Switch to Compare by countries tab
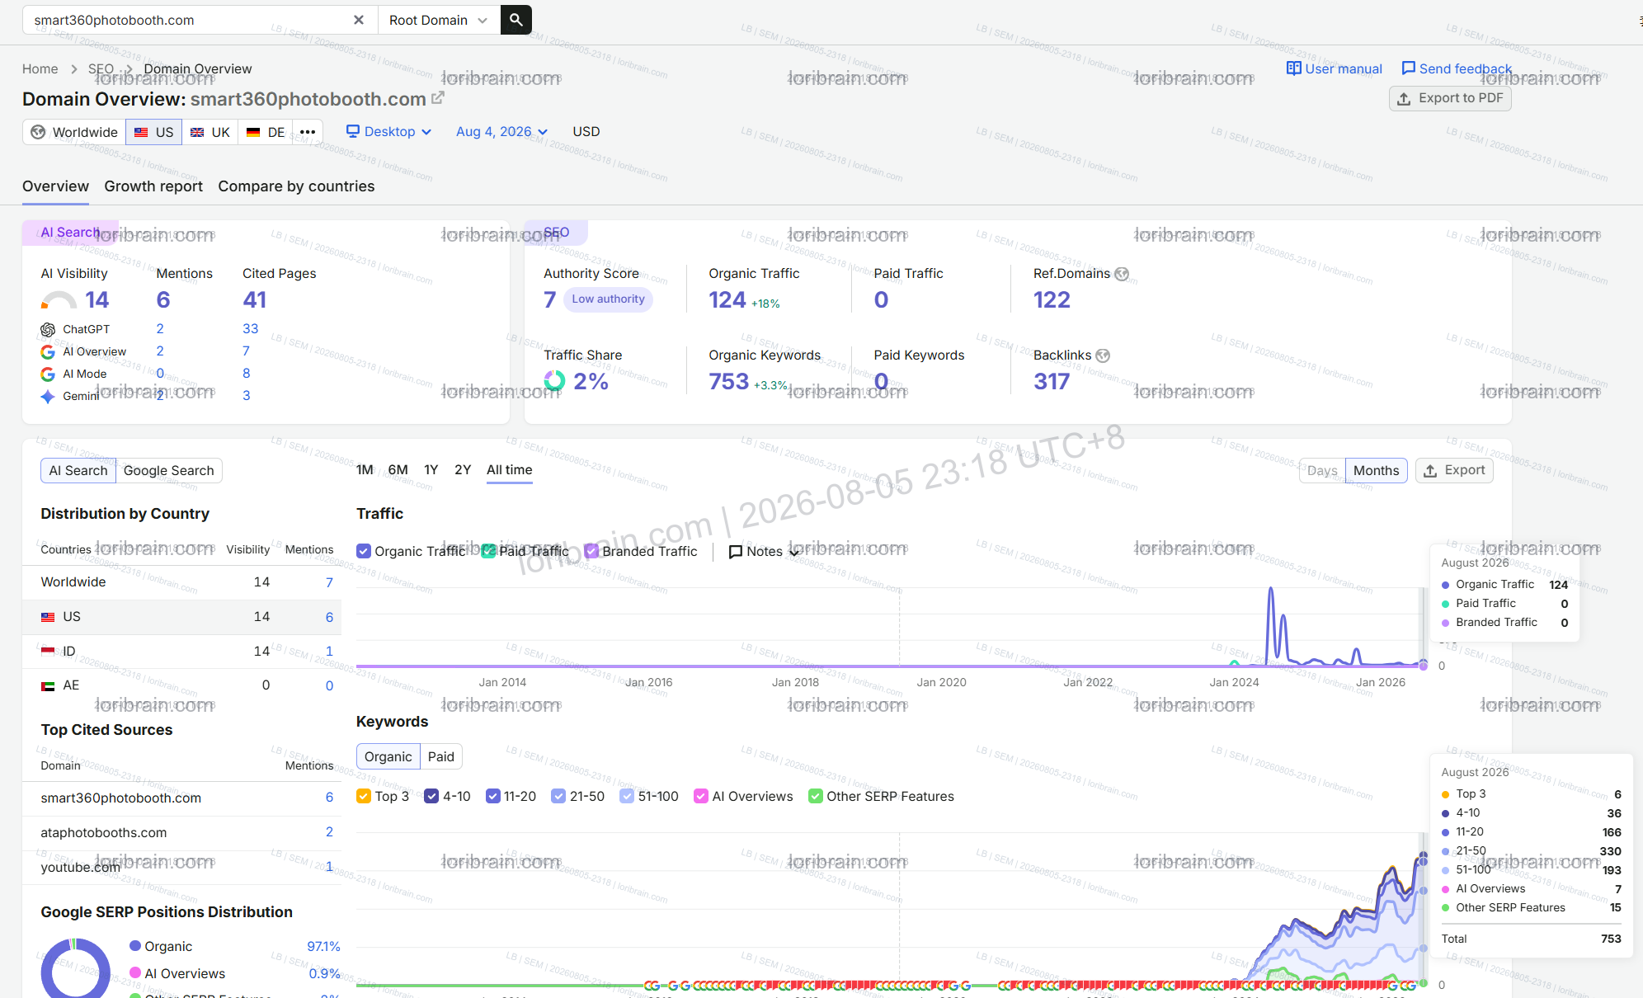The width and height of the screenshot is (1643, 998). 296,186
